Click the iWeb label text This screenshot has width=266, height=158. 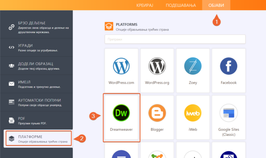(193, 129)
